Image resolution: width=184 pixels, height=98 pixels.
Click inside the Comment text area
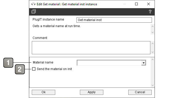click(x=91, y=48)
